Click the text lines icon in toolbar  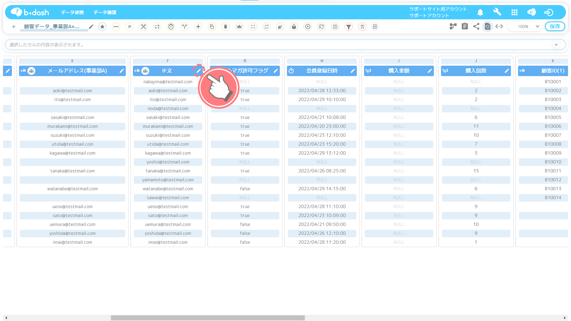pos(130,27)
